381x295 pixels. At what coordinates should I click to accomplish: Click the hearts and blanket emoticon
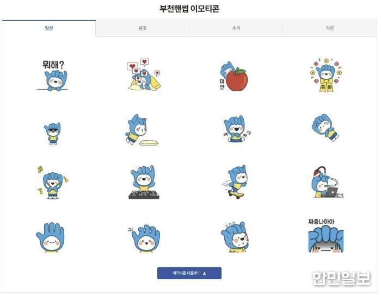[144, 74]
